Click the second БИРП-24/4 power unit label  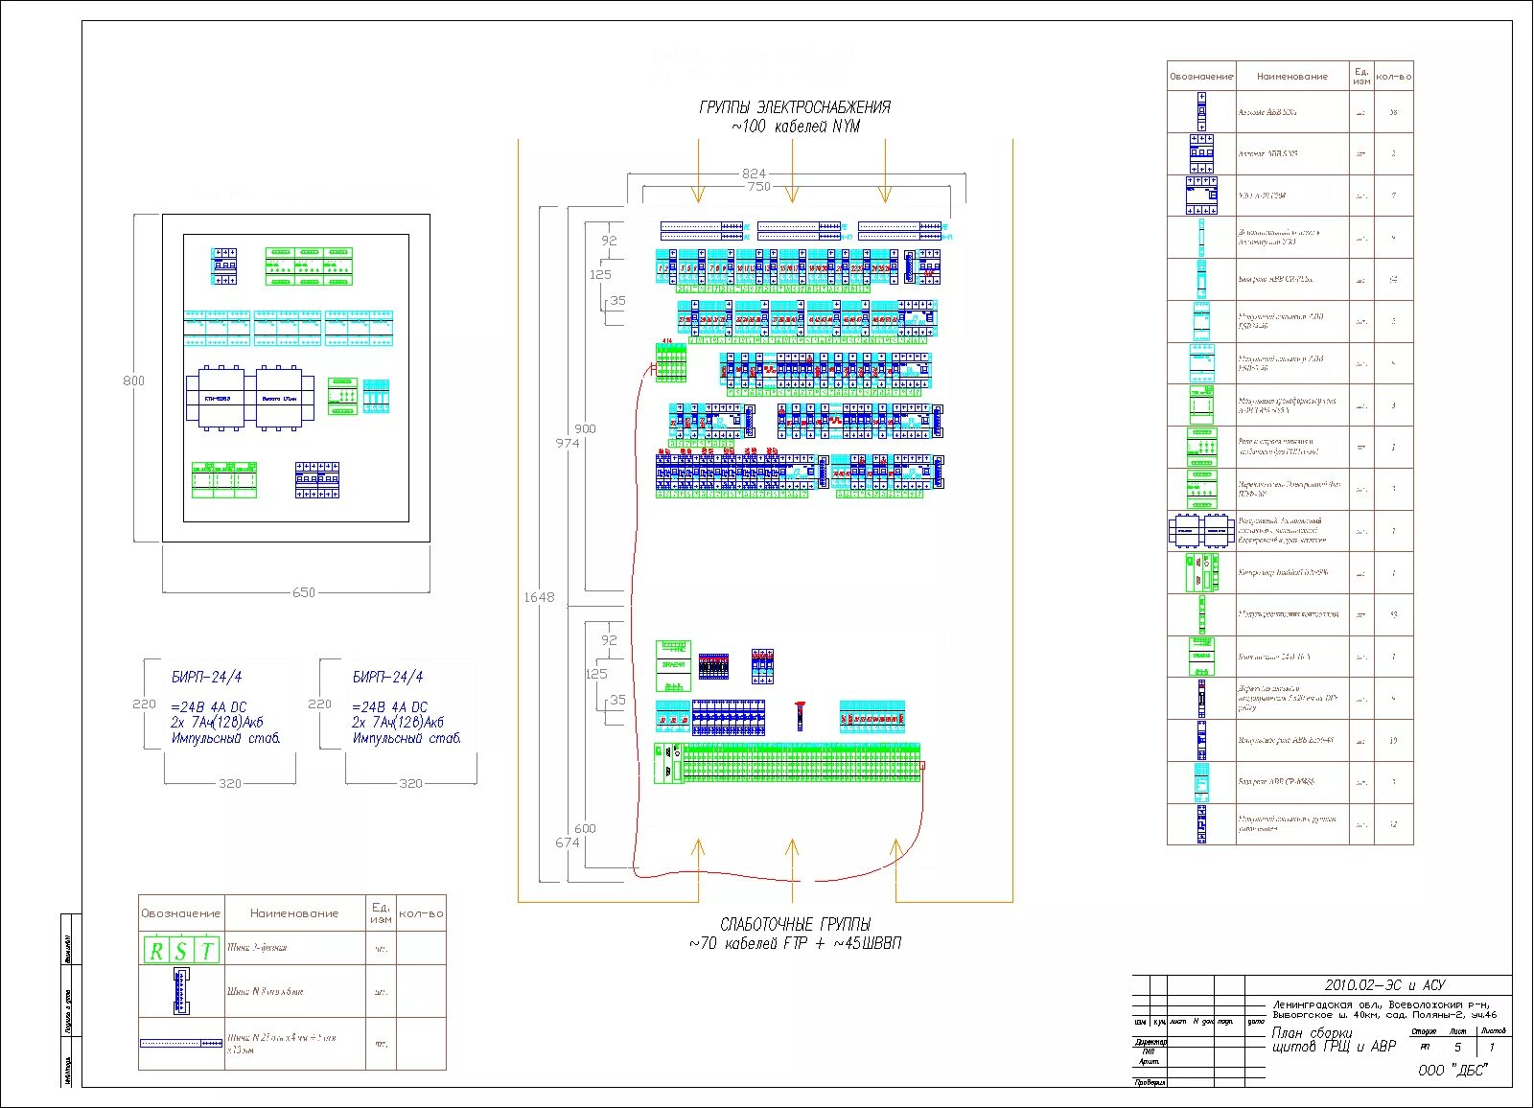387,677
